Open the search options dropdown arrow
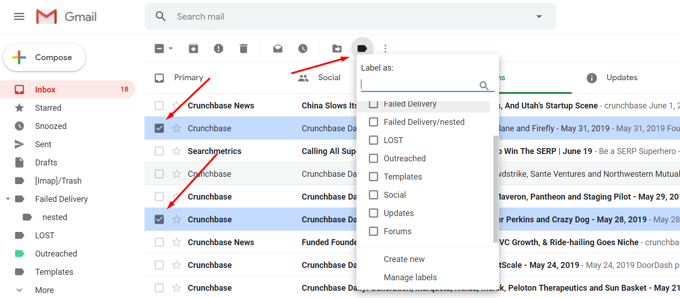Viewport: 680px width, 298px height. [539, 16]
